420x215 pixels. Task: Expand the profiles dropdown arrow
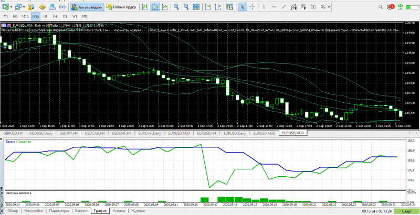click(x=25, y=7)
